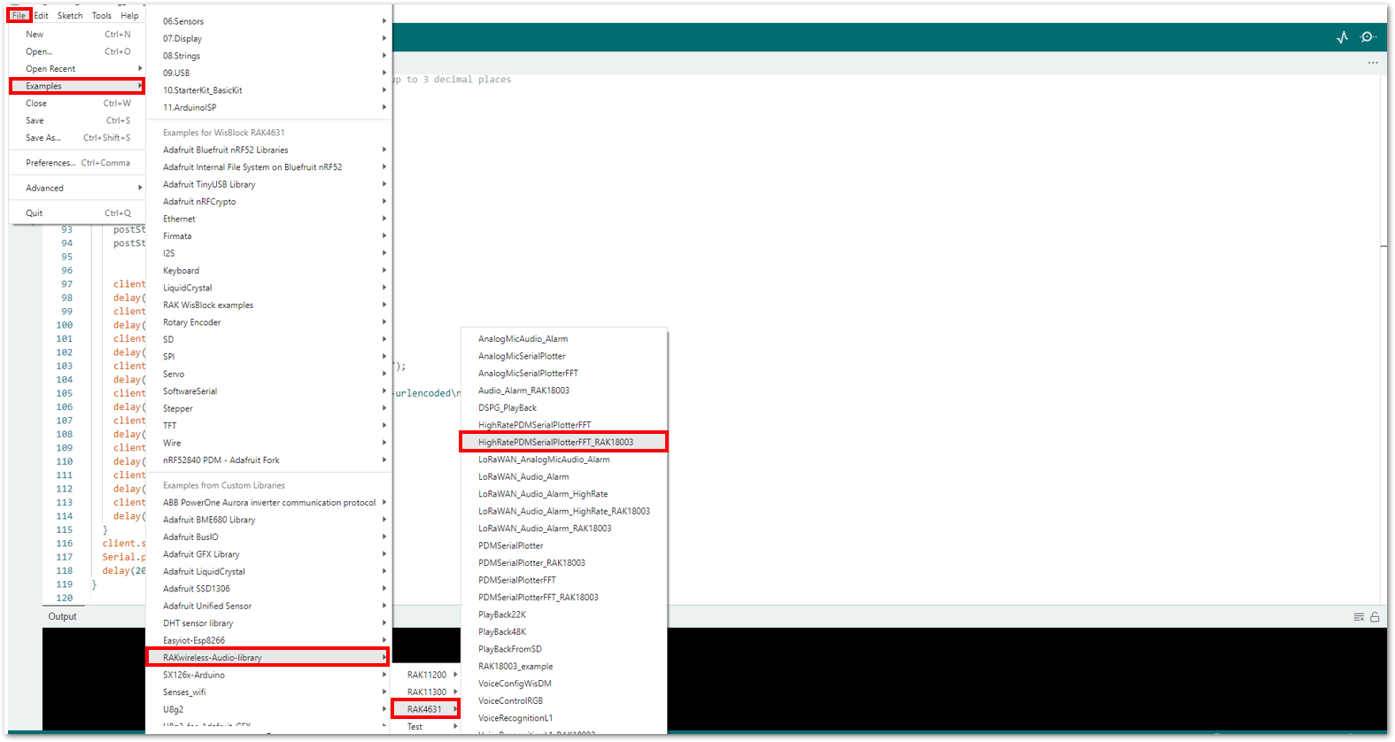Open the AnalogMicAudio_Alarm example

563,339
